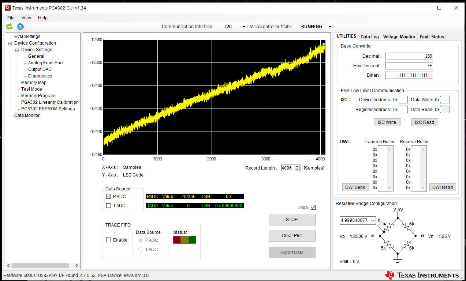Select Memory Program in the tree
The width and height of the screenshot is (466, 281).
[38, 96]
